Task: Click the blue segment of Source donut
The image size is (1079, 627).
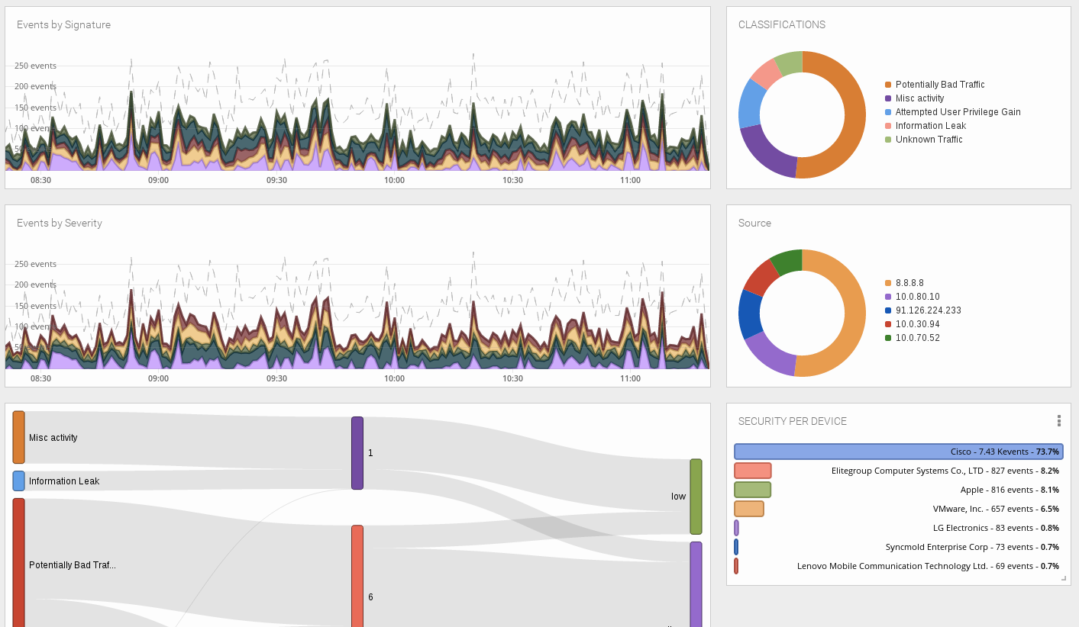Action: pyautogui.click(x=749, y=314)
